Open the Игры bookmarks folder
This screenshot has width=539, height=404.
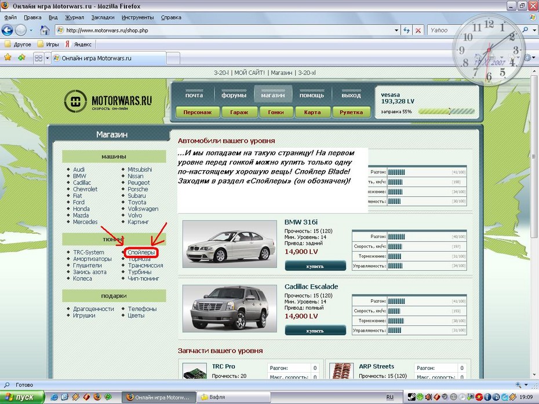pos(48,45)
